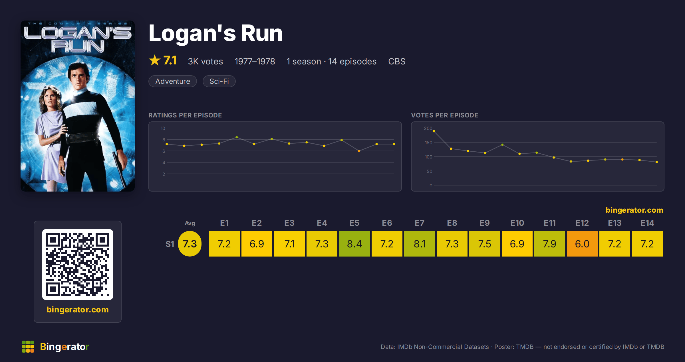Click the E1 rating tile 7.2
This screenshot has height=362, width=685.
224,244
